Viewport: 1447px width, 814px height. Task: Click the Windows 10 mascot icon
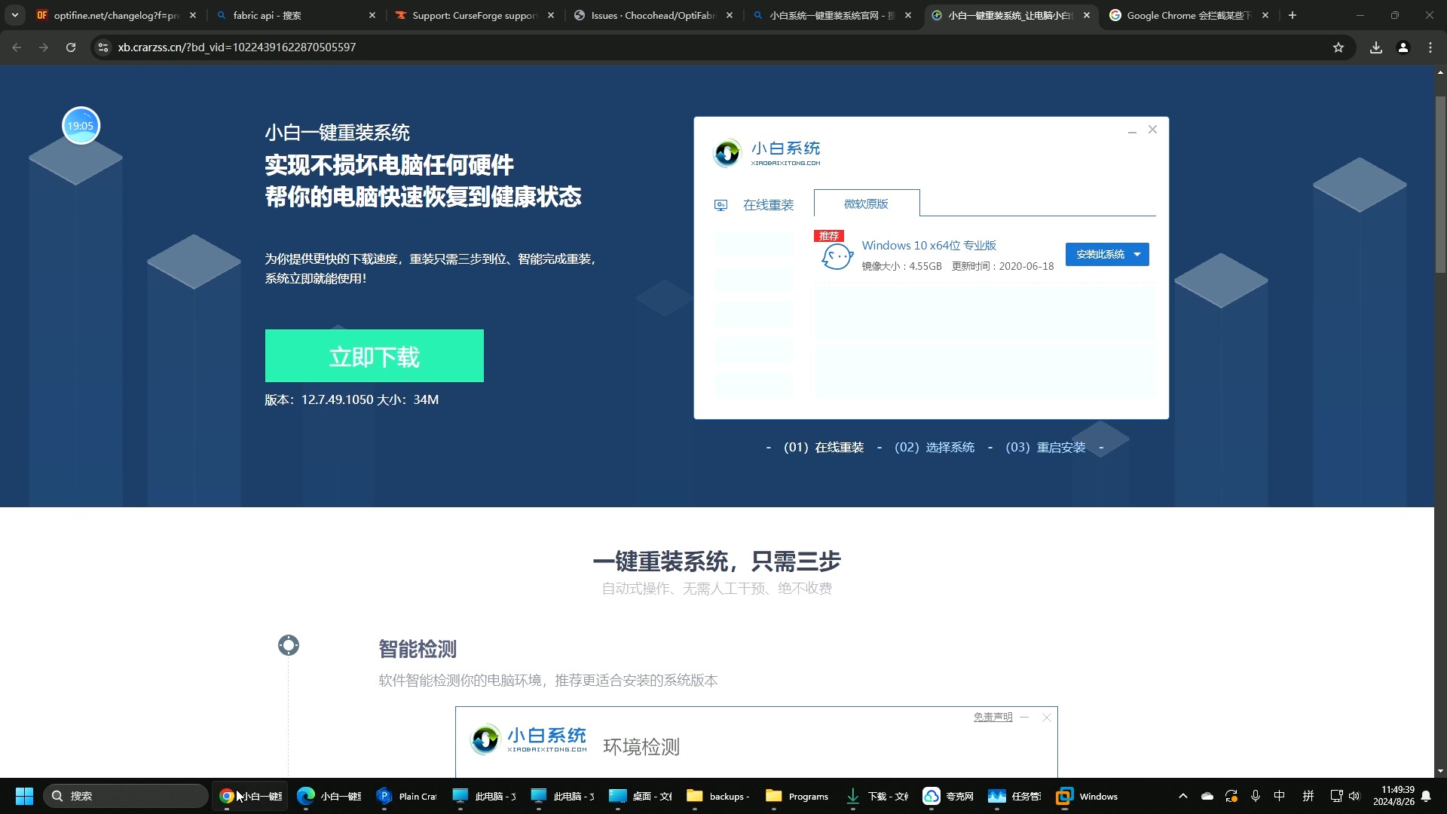click(x=837, y=257)
